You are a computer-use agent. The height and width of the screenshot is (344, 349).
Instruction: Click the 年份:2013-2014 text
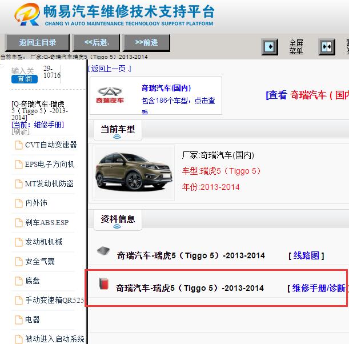(x=211, y=187)
